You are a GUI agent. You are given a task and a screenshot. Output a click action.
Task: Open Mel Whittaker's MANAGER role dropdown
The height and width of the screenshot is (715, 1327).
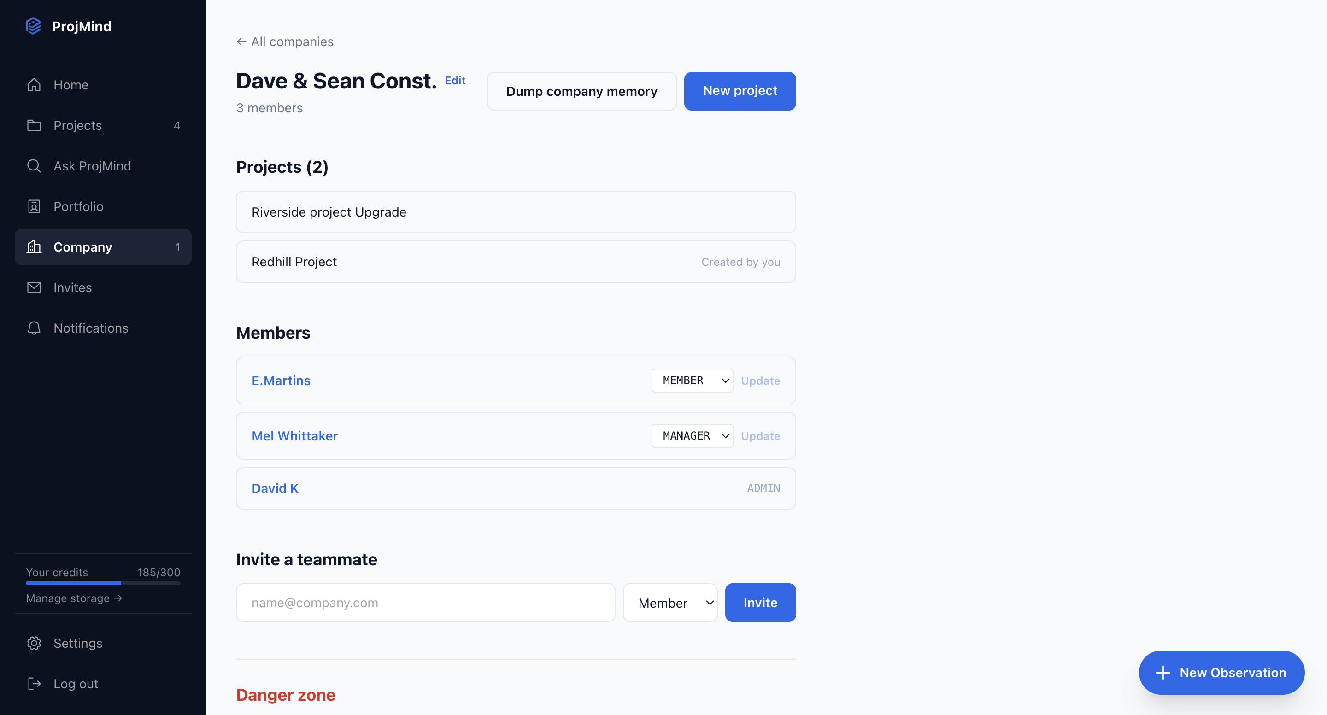692,436
